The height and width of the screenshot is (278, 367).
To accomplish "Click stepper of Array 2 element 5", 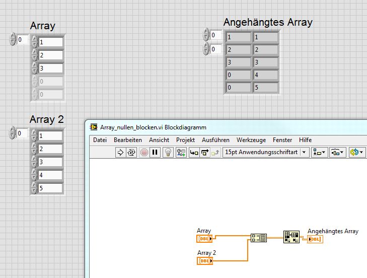I will (34, 188).
